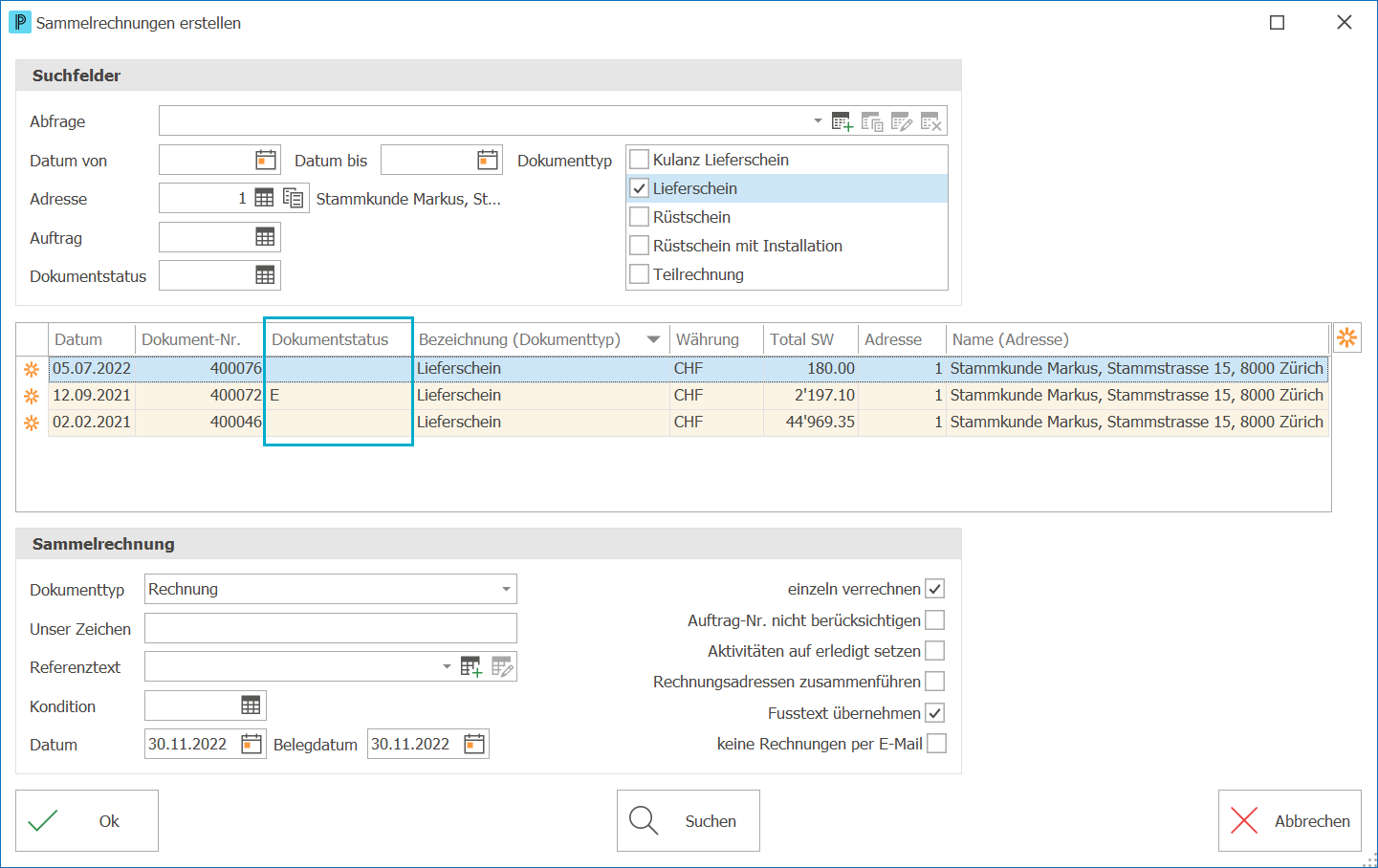Click the Suchen button
1378x868 pixels.
(x=689, y=820)
